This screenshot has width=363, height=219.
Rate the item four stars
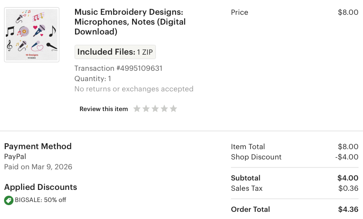[164, 109]
